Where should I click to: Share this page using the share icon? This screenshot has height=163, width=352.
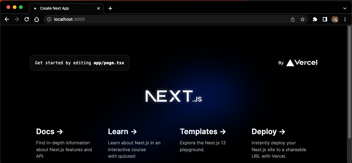(x=293, y=20)
